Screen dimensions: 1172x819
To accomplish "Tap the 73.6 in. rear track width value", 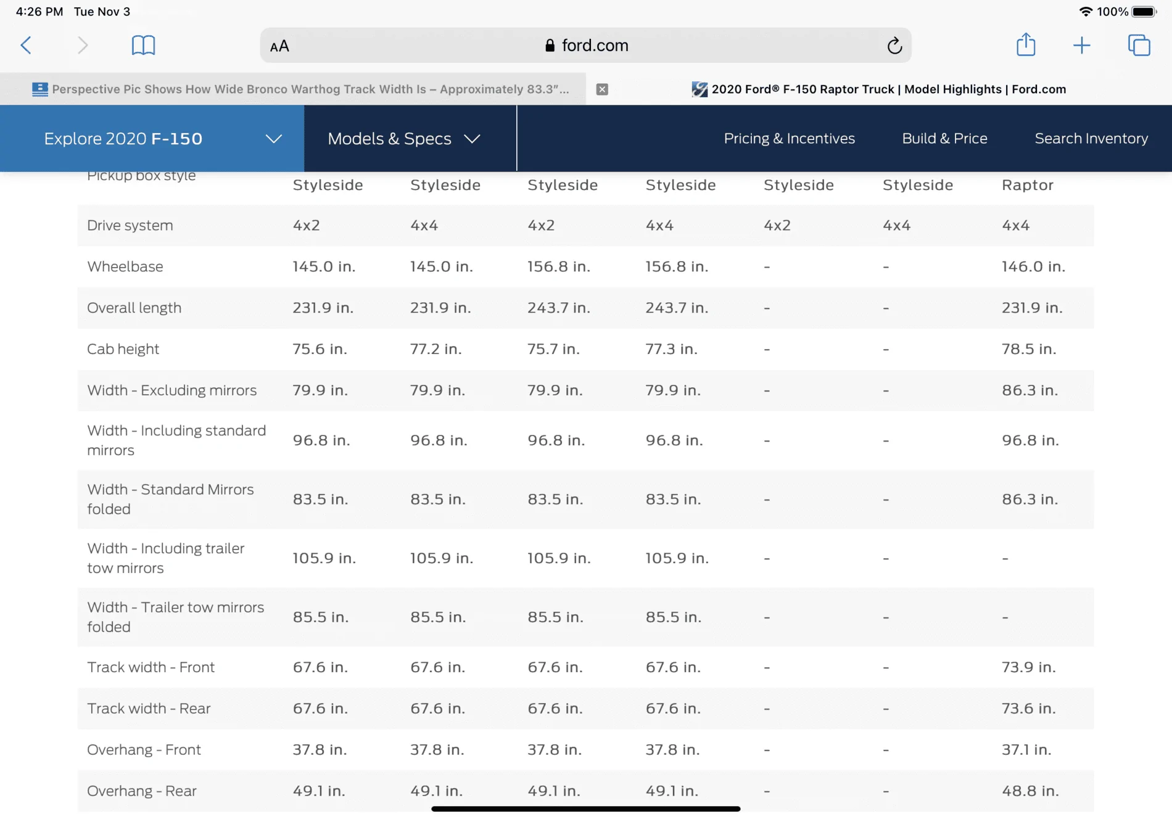I will point(1028,709).
